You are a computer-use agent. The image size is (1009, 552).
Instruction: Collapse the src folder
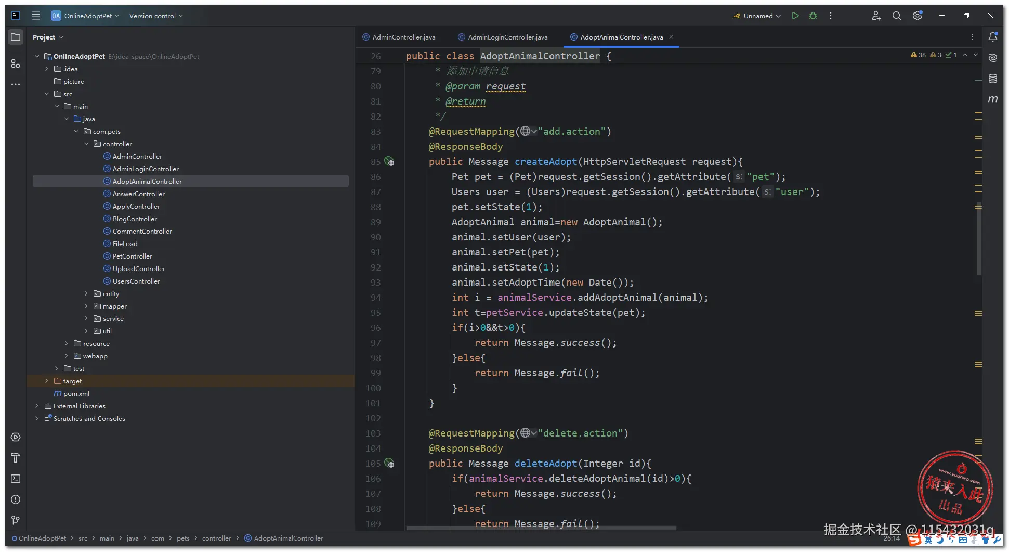[47, 94]
